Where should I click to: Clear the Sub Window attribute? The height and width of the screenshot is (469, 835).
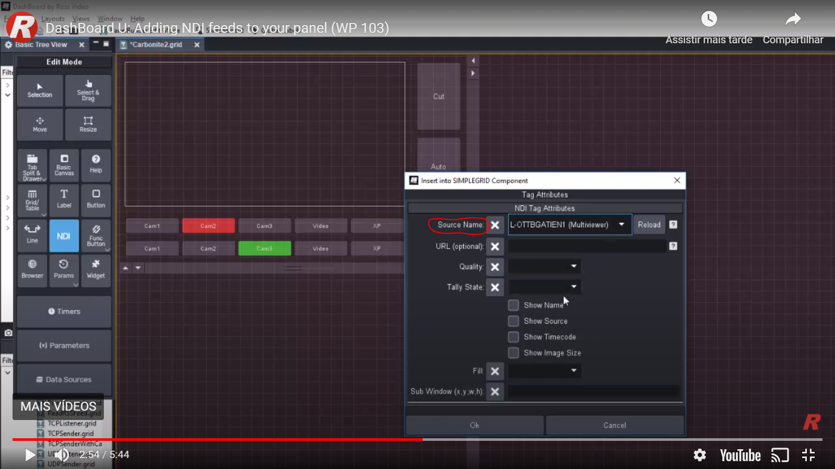495,391
